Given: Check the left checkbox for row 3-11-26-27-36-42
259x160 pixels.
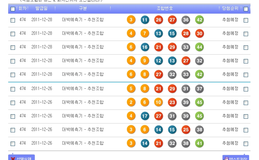Looking at the screenshot, I should click(13, 20).
